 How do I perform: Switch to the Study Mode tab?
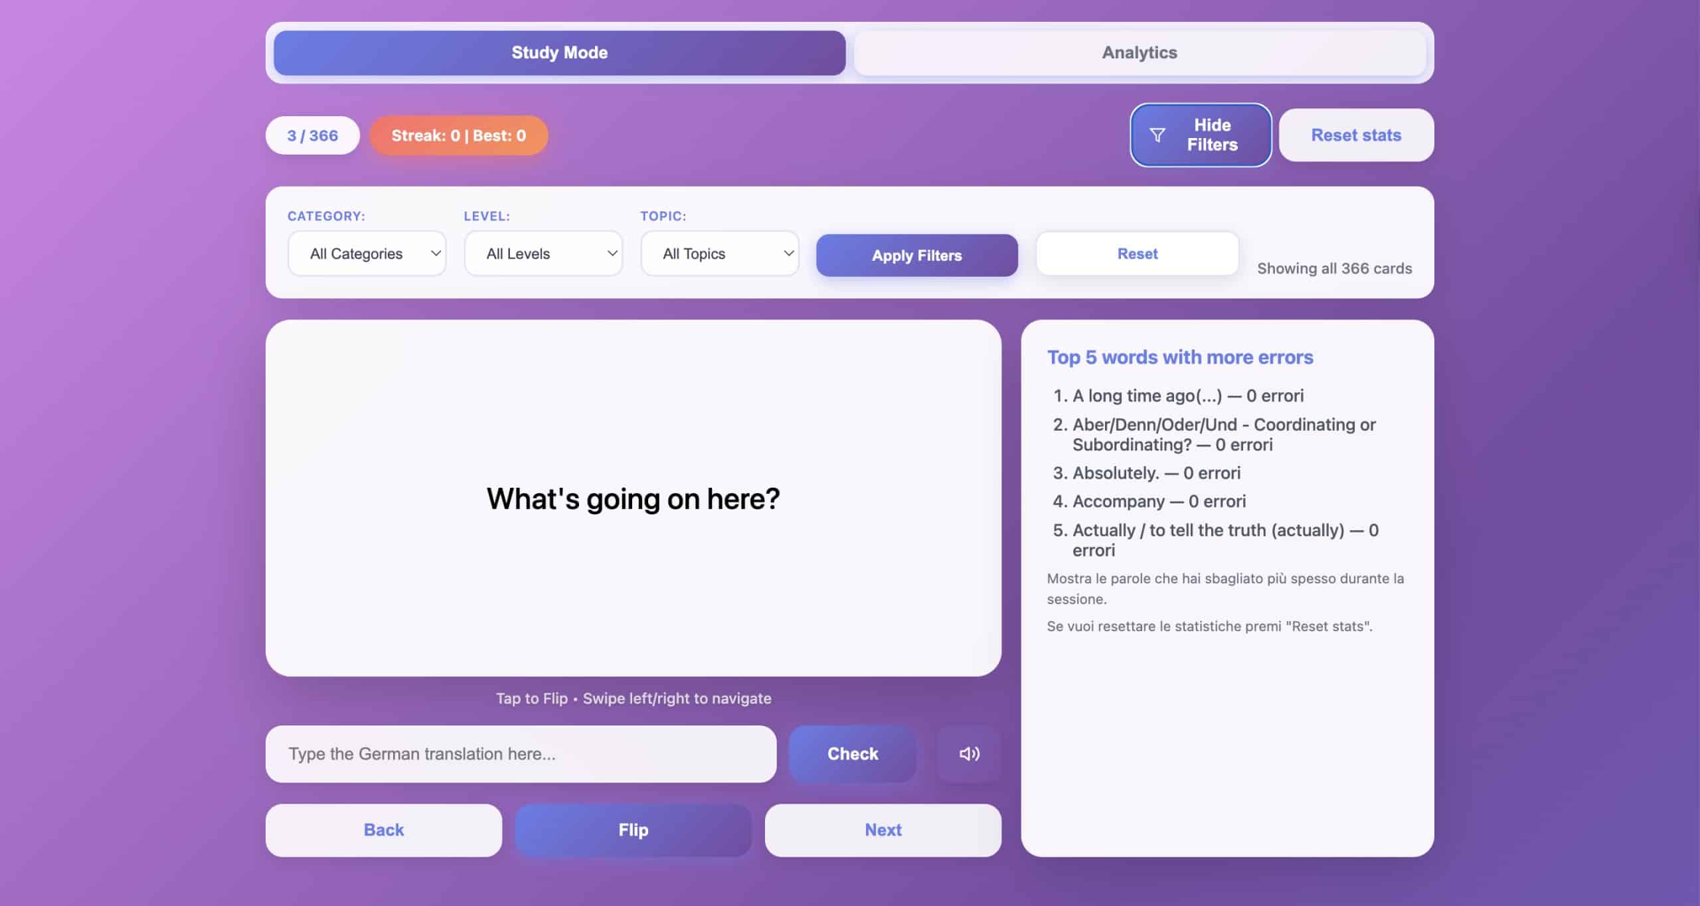pos(559,52)
